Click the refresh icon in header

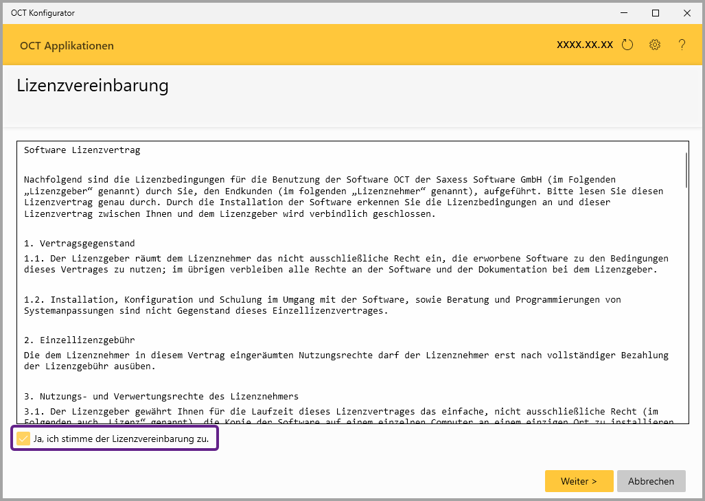[627, 45]
